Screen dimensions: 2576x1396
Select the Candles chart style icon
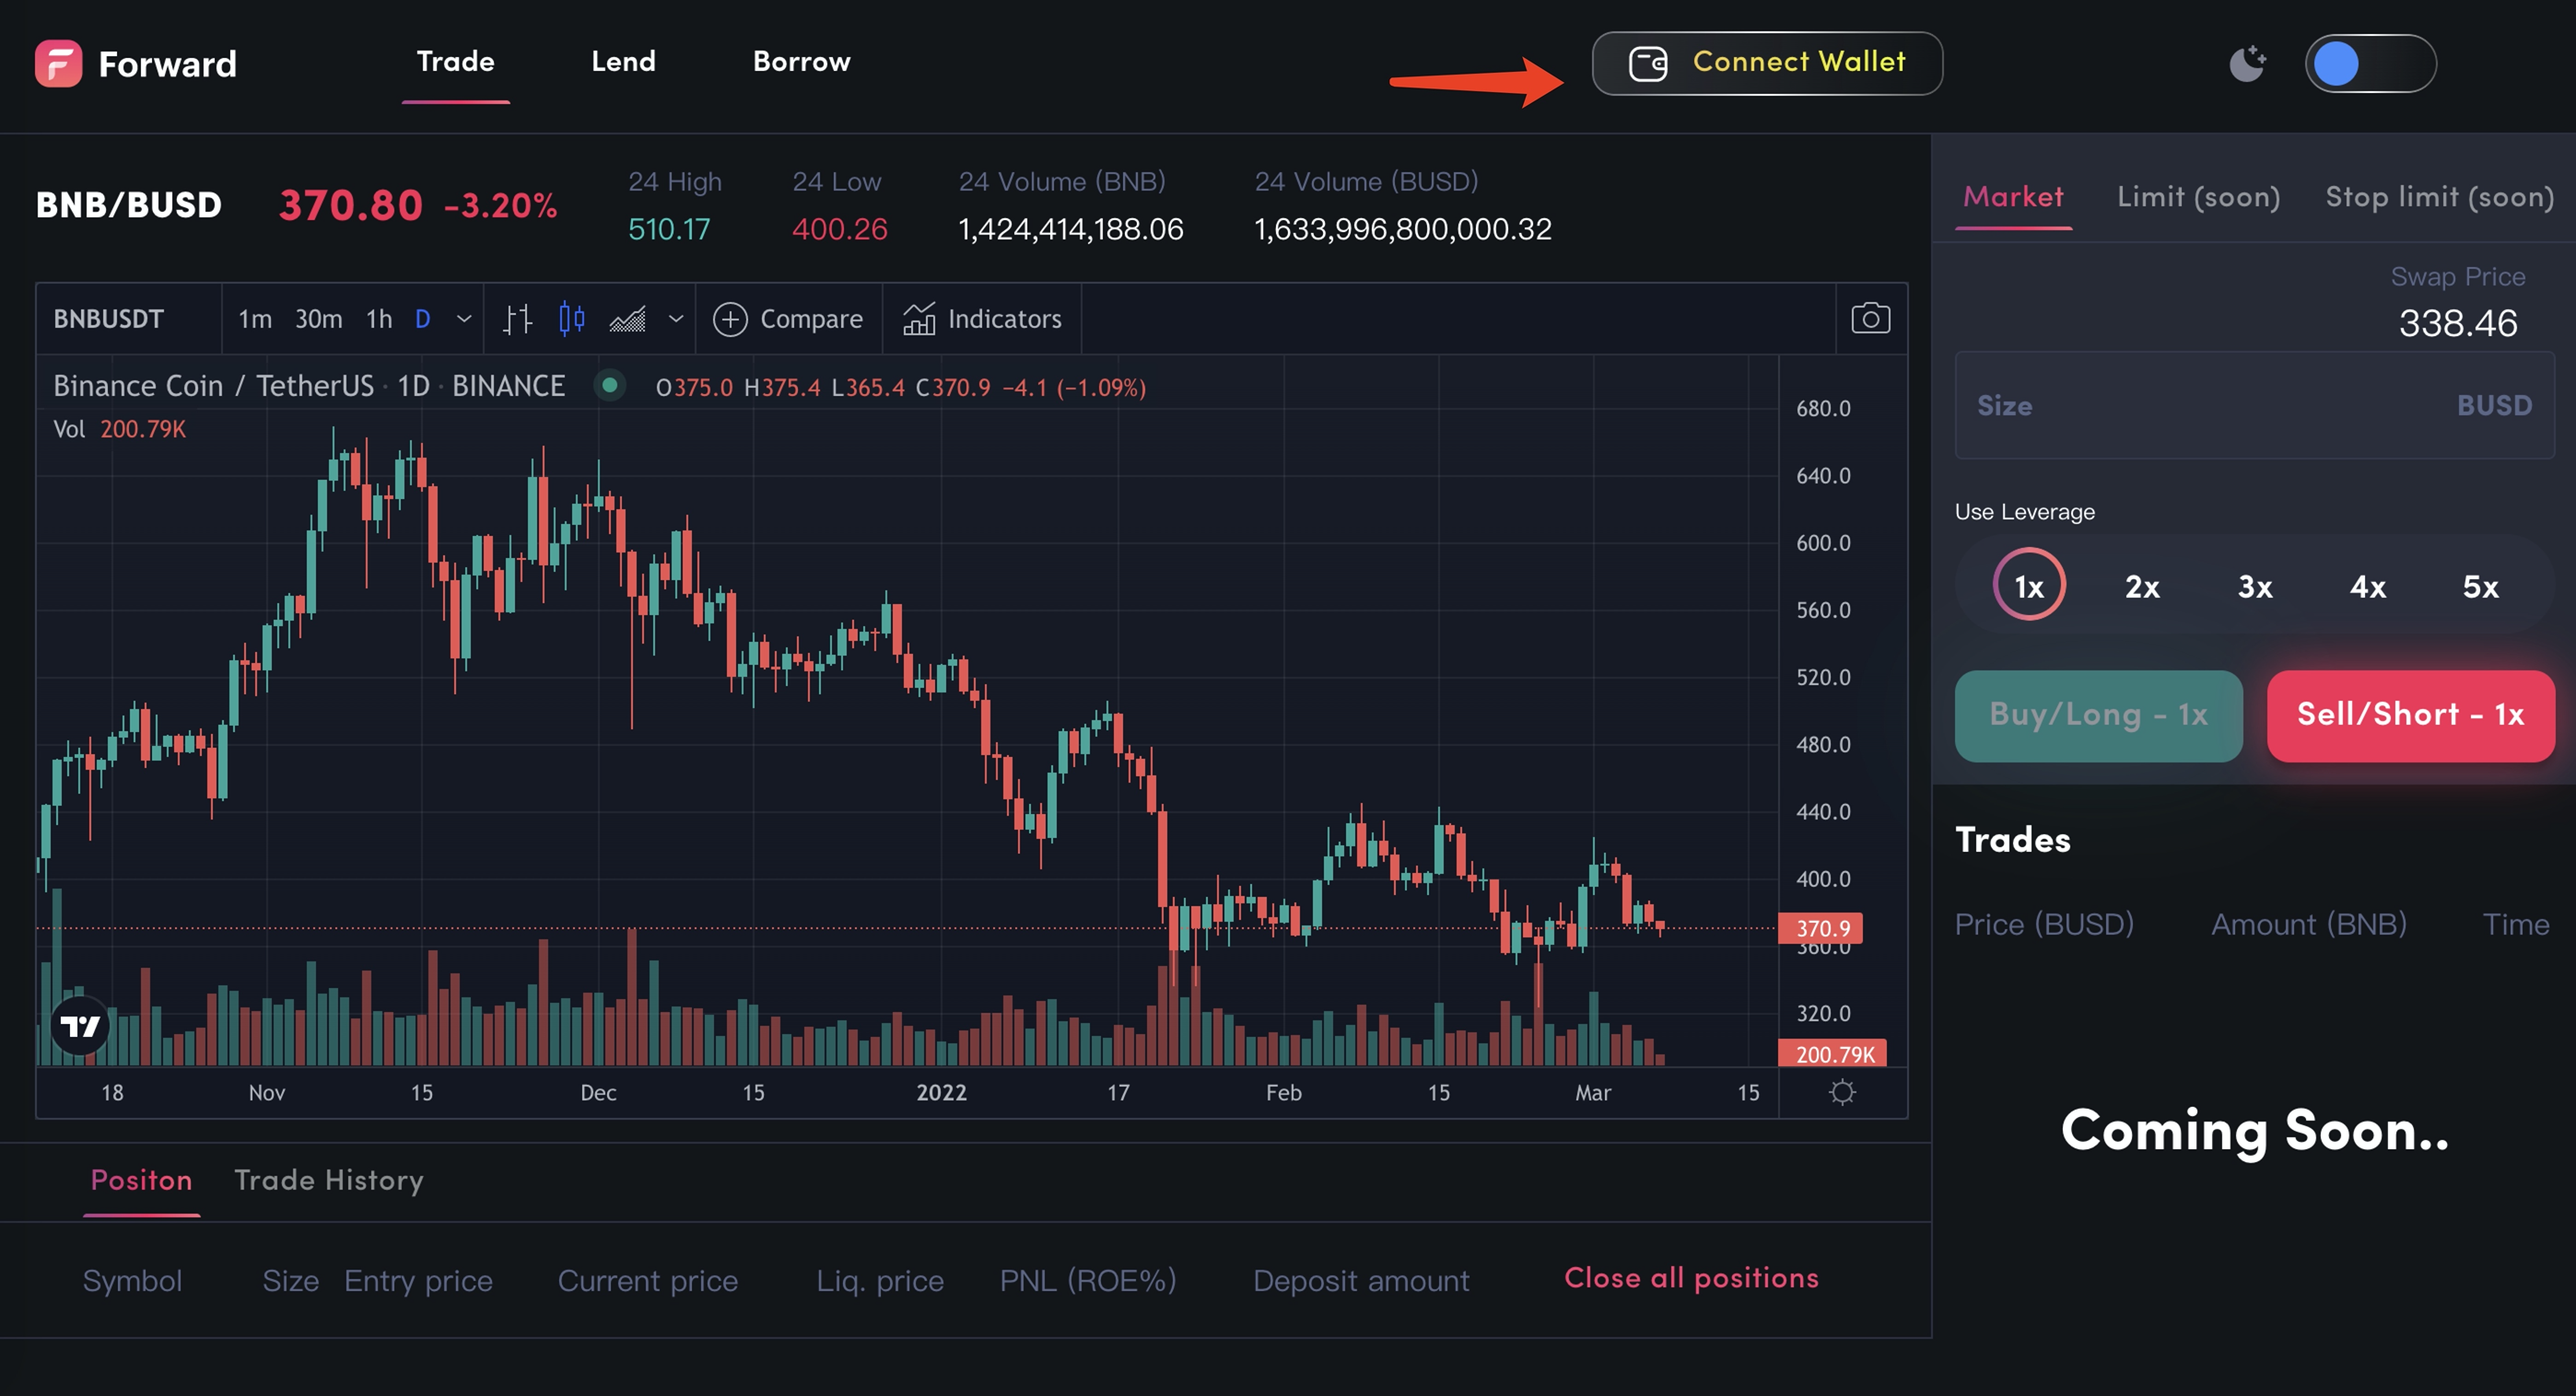pyautogui.click(x=571, y=319)
